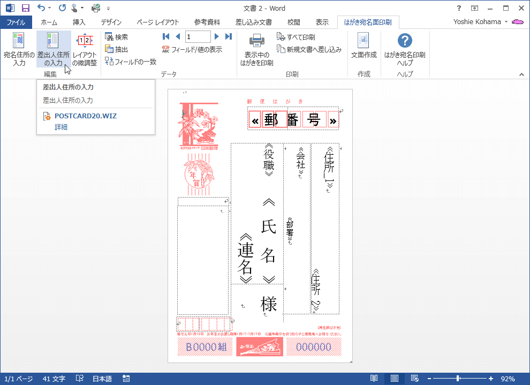Viewport: 530px width, 385px height.
Task: Click the redo/repeat icon
Action: click(x=62, y=7)
